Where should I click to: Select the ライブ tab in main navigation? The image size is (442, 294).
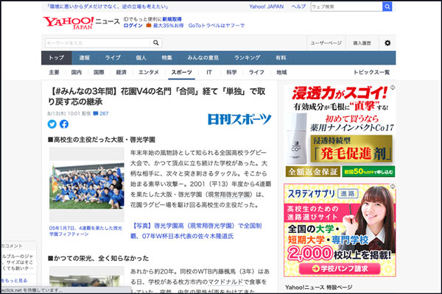click(x=113, y=57)
